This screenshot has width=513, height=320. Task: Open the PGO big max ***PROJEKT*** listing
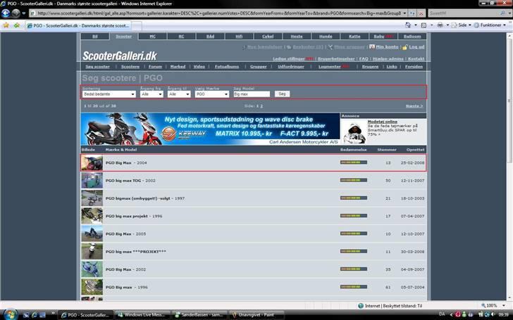tap(136, 252)
